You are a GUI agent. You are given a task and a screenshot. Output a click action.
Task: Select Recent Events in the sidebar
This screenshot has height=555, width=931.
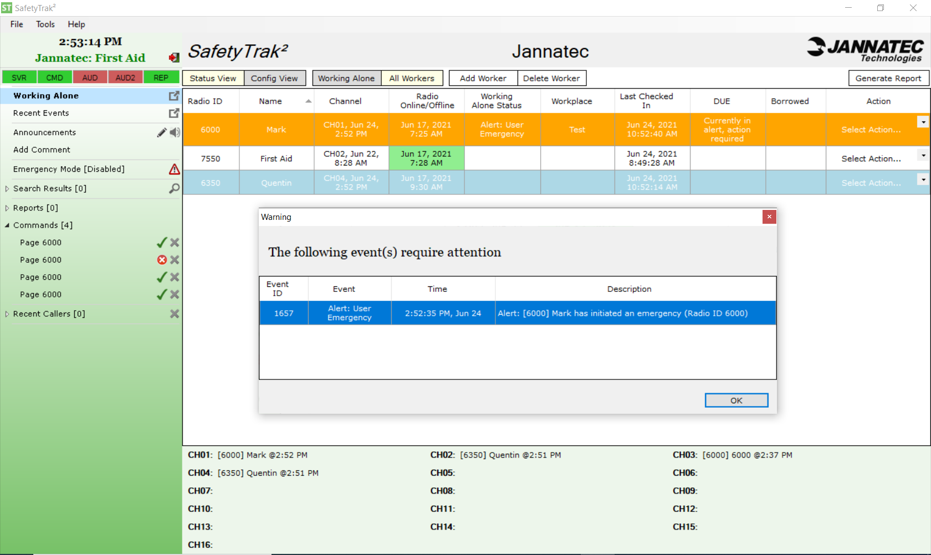(41, 113)
